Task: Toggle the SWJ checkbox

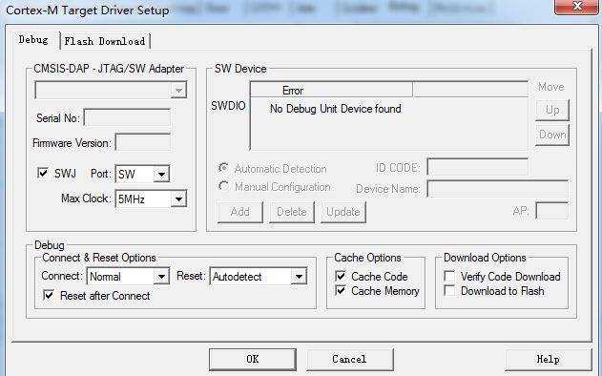Action: tap(43, 173)
